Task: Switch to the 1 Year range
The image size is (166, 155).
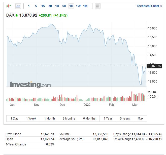Action: pyautogui.click(x=108, y=119)
